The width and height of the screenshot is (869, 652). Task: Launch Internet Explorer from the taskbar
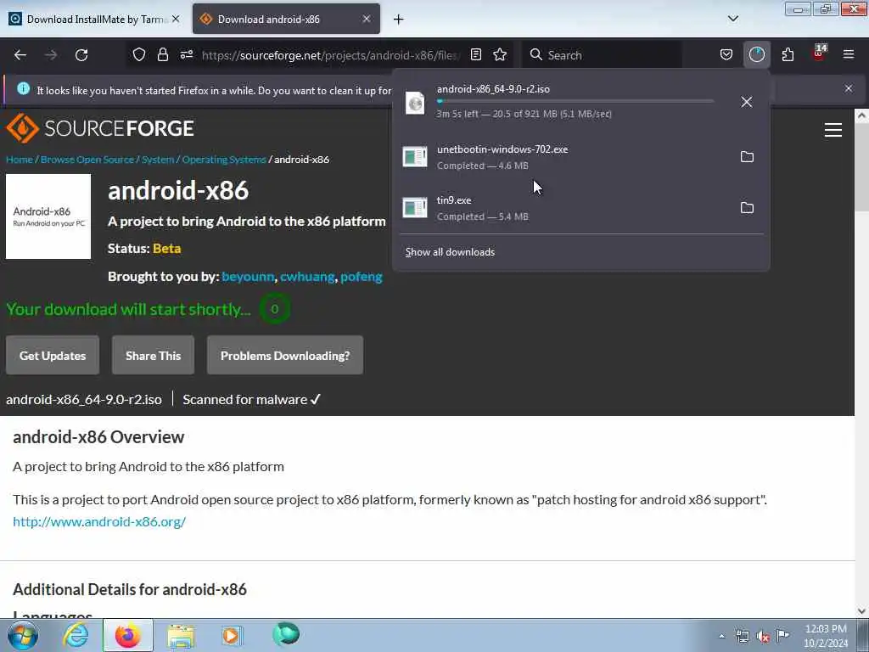(x=76, y=635)
